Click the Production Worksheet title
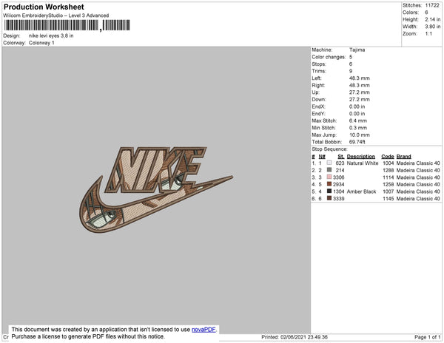 [x=44, y=7]
